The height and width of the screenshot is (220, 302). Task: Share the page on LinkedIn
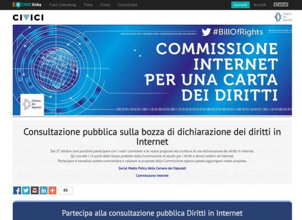[44, 191]
